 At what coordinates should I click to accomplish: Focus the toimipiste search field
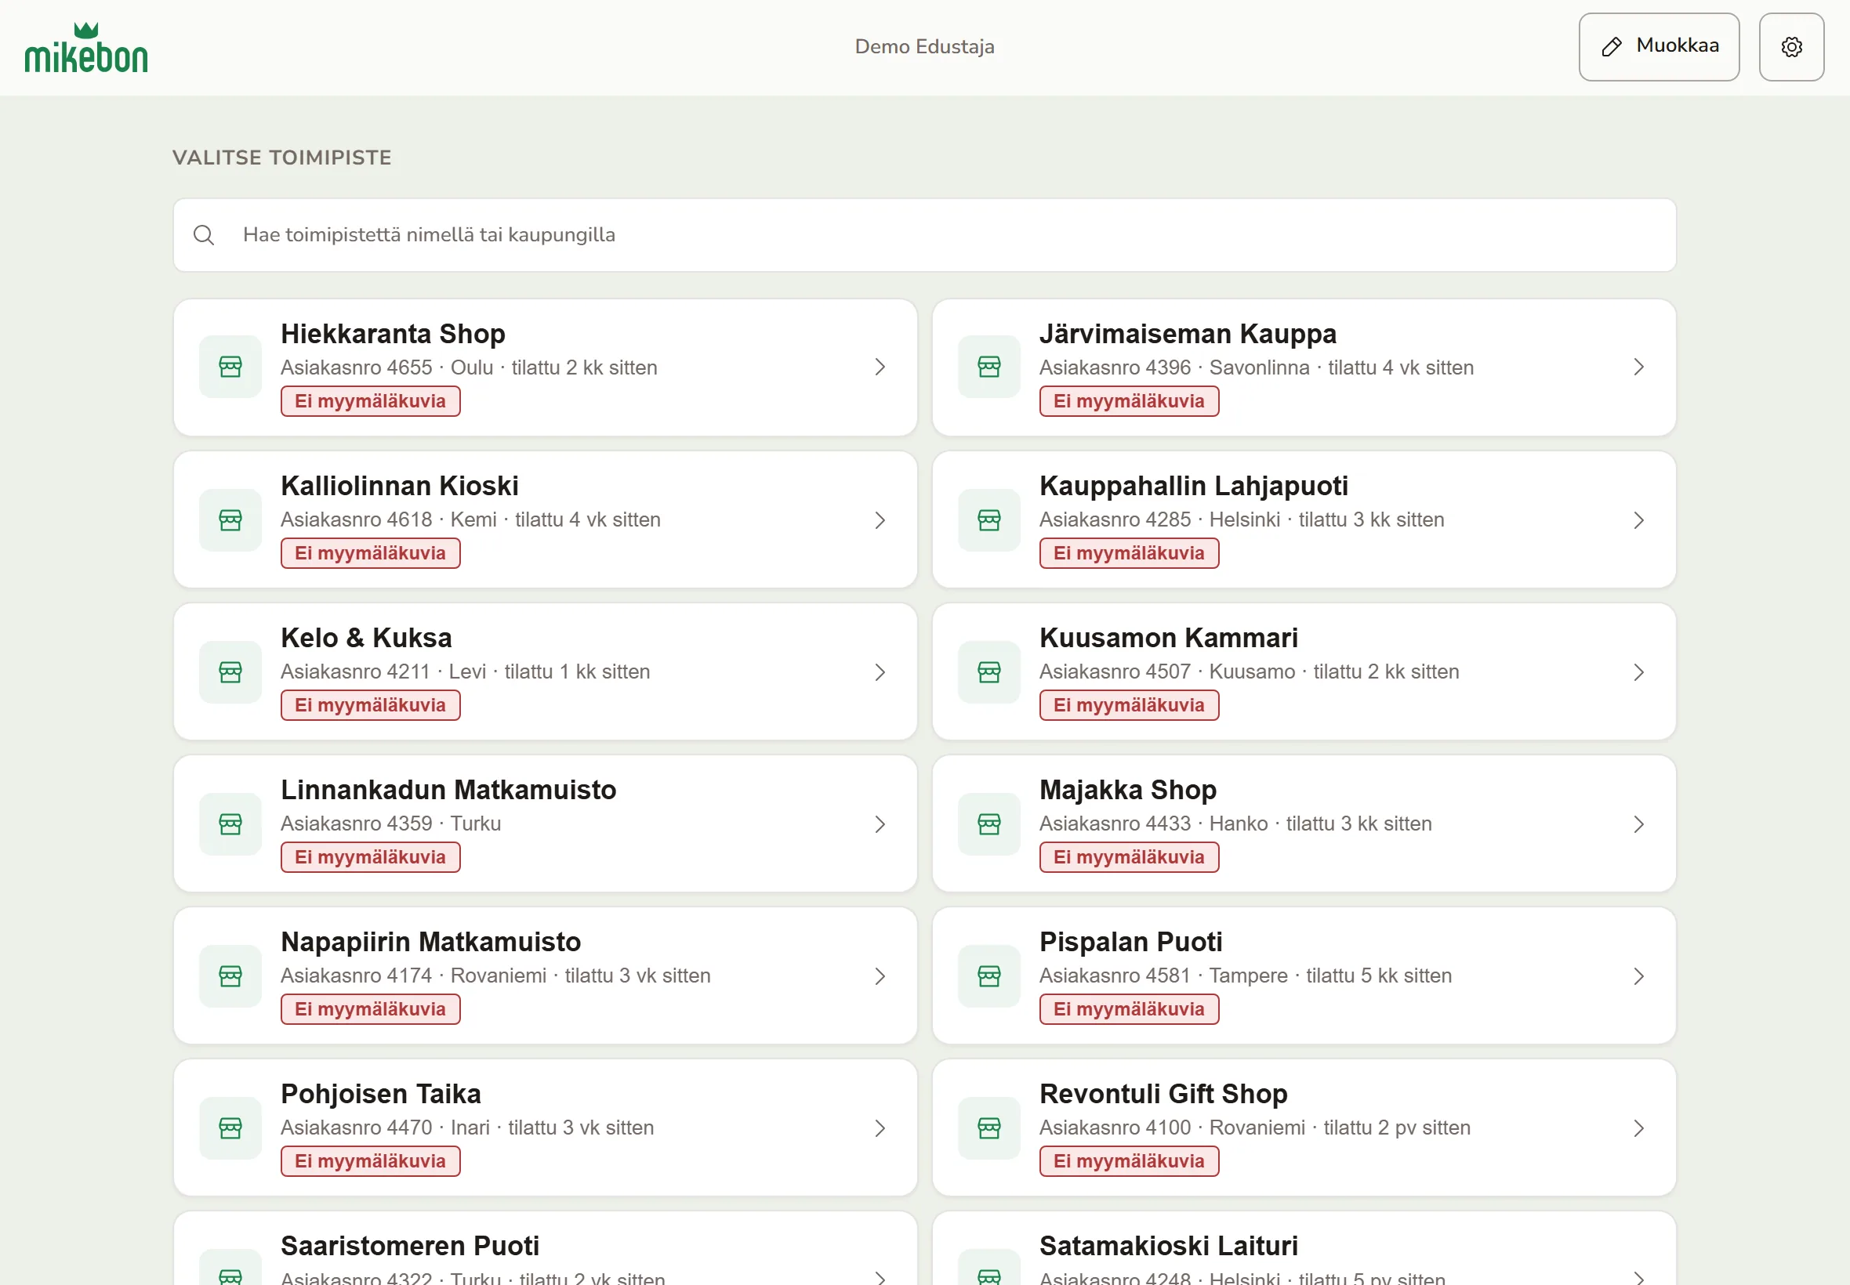point(924,235)
